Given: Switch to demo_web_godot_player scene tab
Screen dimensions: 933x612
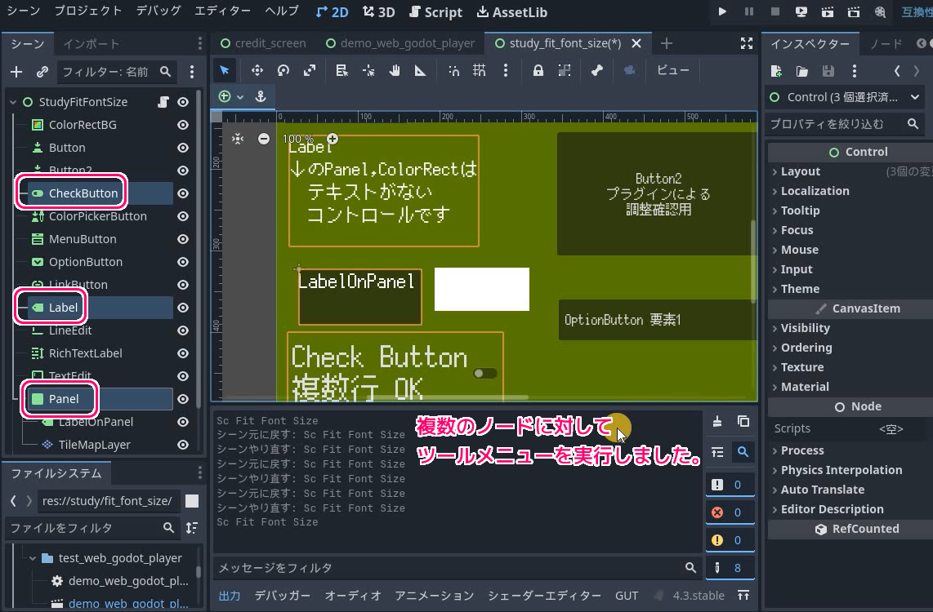Looking at the screenshot, I should pyautogui.click(x=400, y=43).
